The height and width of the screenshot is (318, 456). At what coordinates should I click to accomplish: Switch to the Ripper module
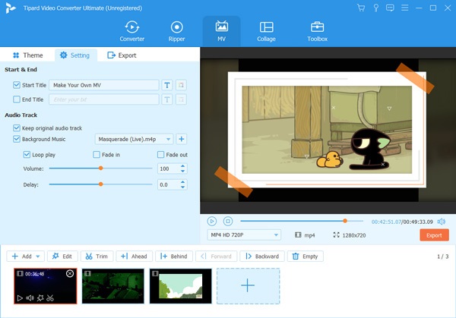(176, 31)
